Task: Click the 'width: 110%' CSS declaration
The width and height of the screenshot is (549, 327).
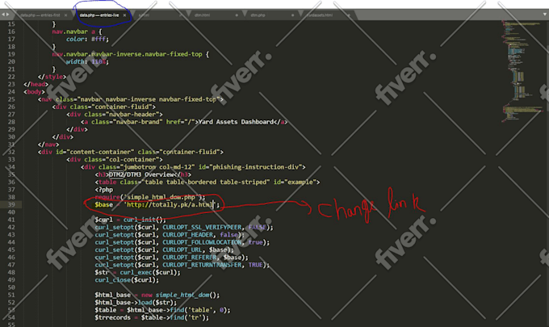Action: (x=87, y=61)
